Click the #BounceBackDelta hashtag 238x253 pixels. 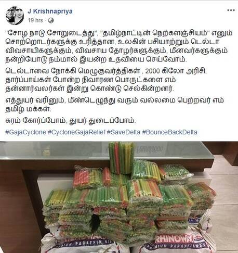pyautogui.click(x=170, y=132)
